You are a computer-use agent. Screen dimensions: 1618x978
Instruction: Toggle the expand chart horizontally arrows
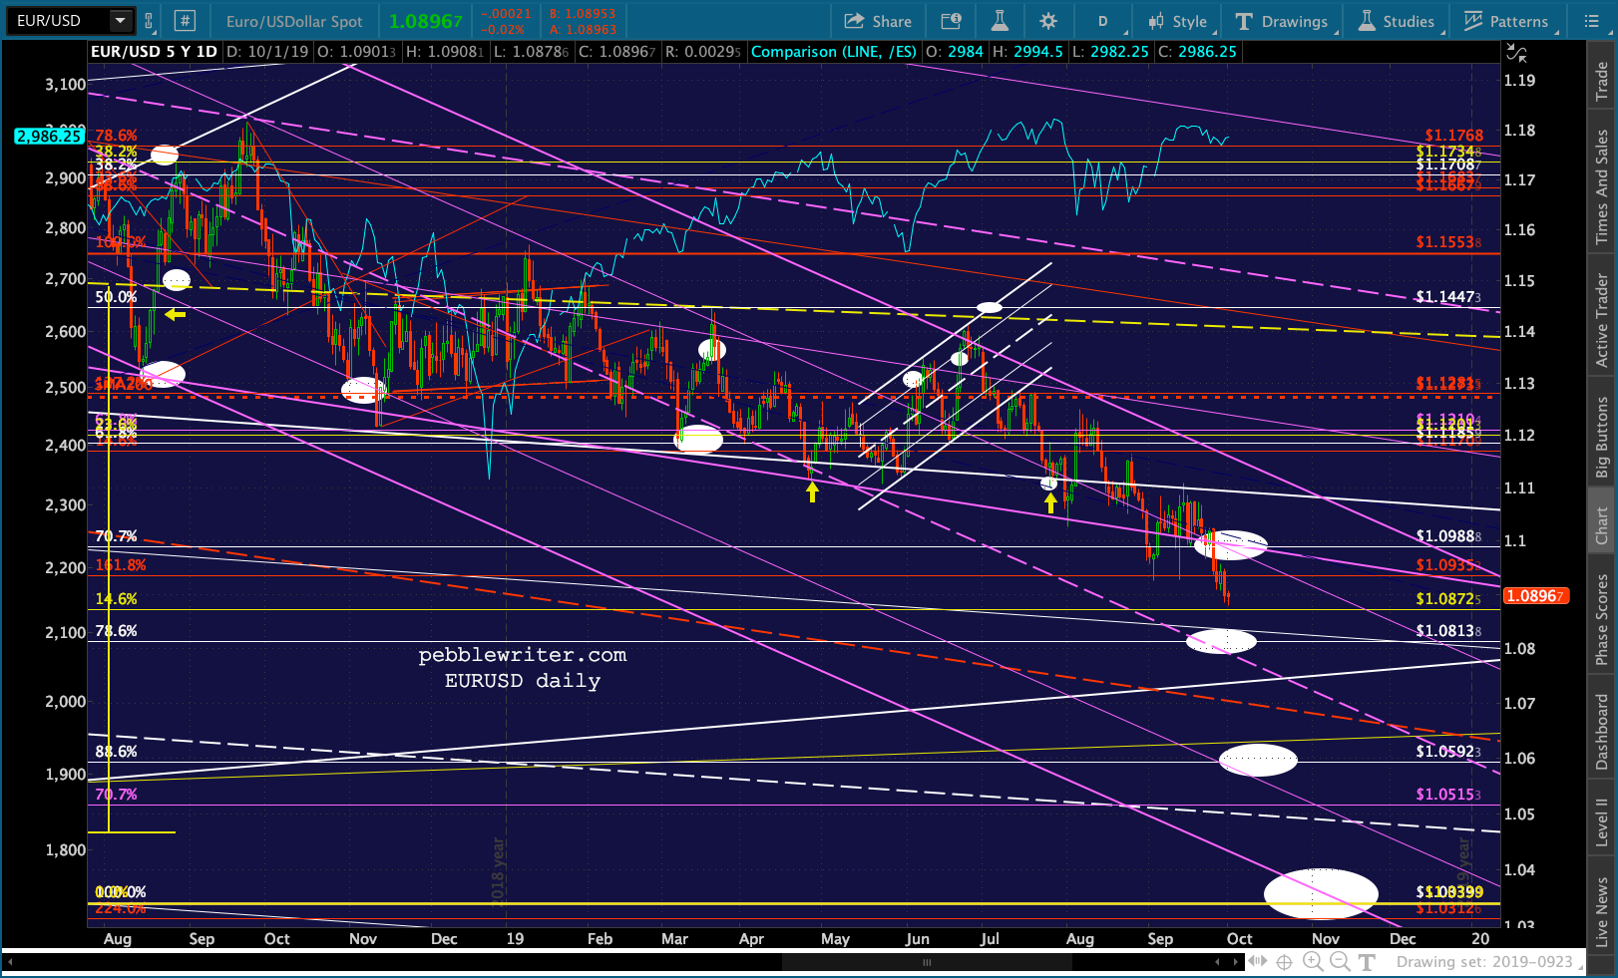click(1258, 962)
